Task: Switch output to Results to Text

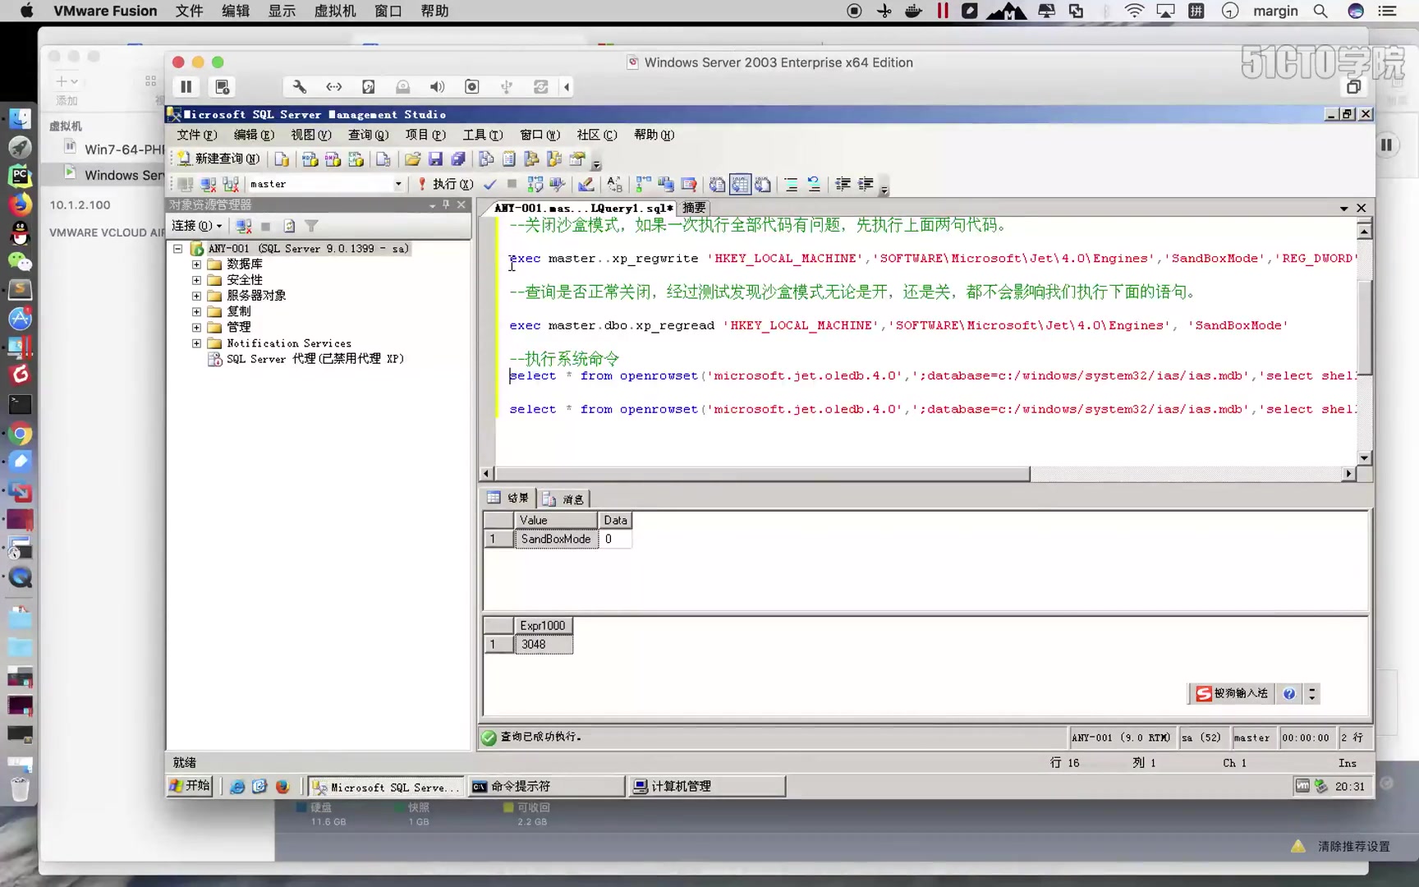Action: point(717,185)
